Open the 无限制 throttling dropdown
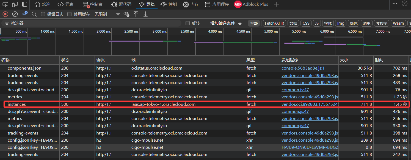Screen dimensions: 411x160 point(107,14)
